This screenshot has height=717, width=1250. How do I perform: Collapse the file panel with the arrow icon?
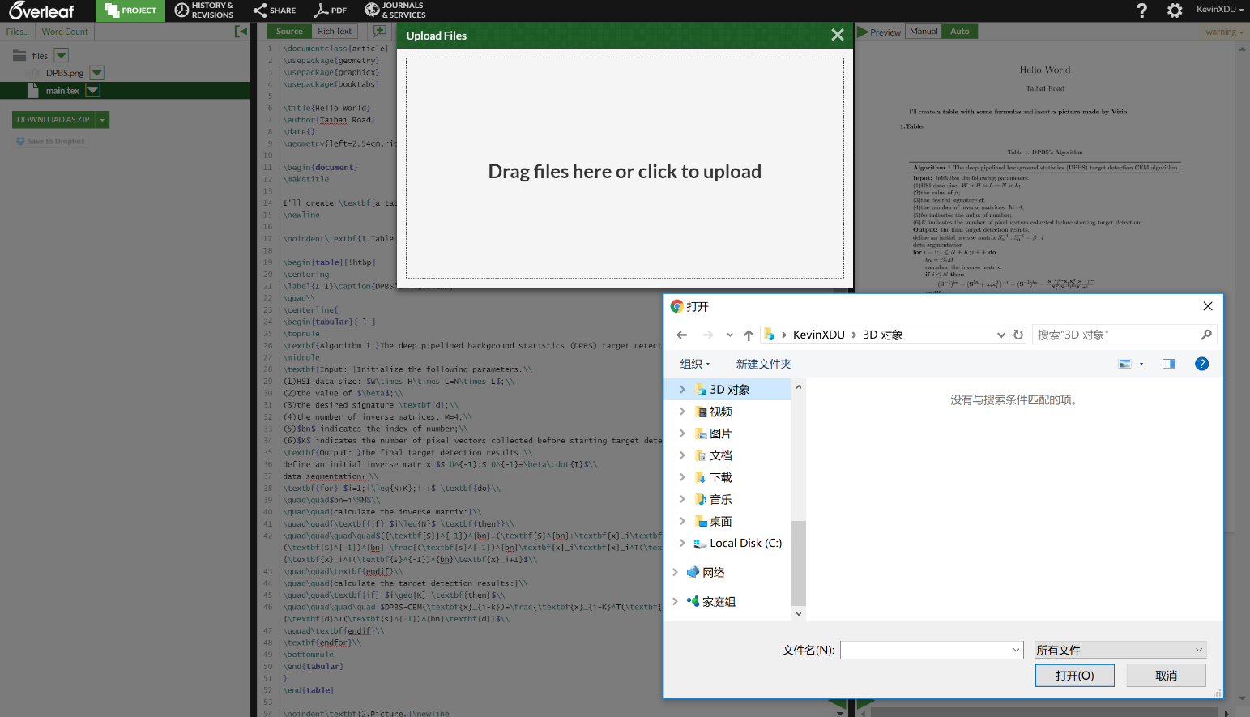[x=241, y=30]
